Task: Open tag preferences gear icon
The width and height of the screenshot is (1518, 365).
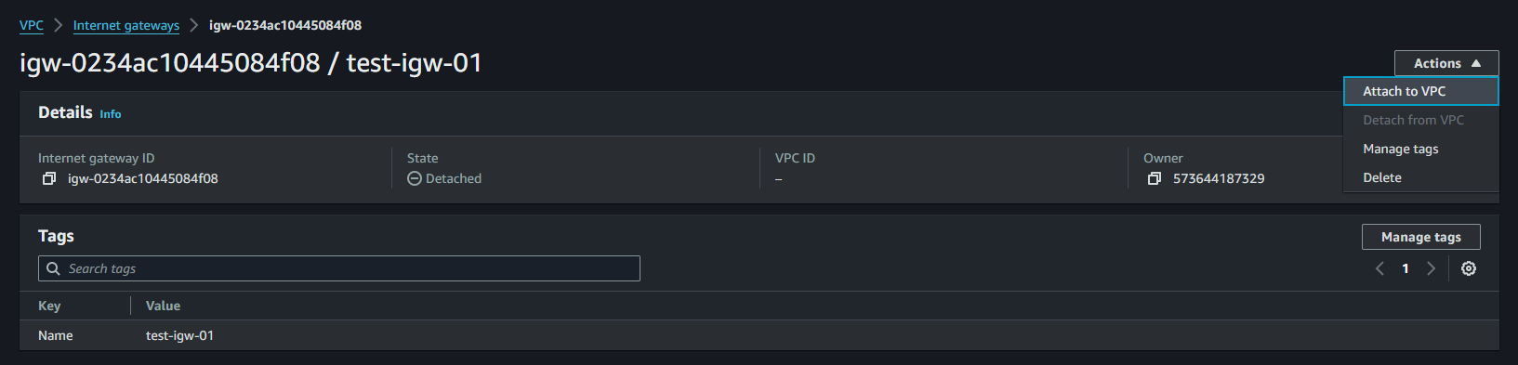Action: [x=1469, y=268]
